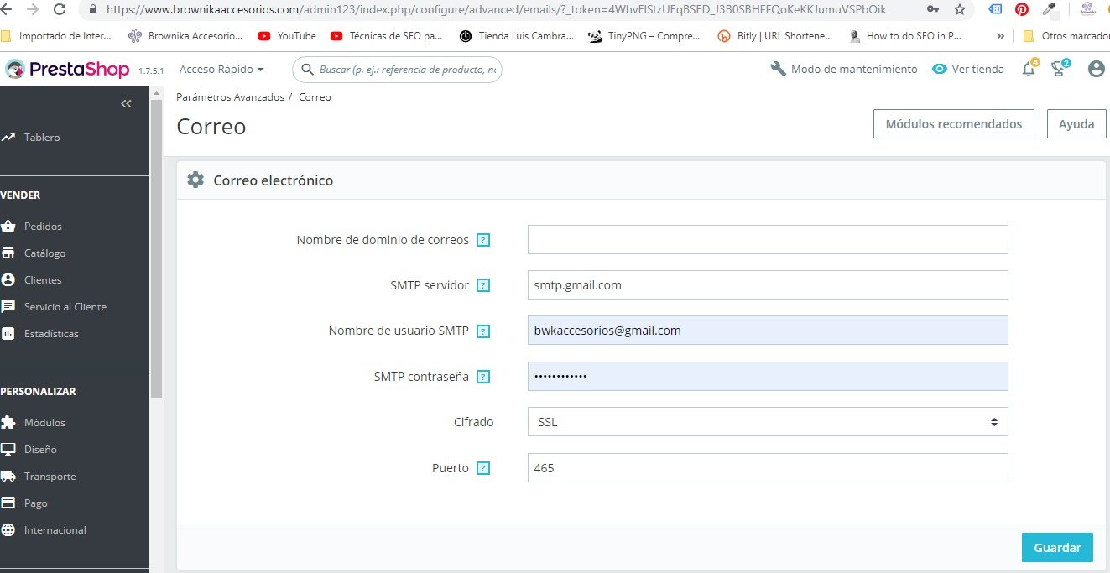Click help icon for Nombre de dominio de correos
The width and height of the screenshot is (1110, 573).
[483, 240]
